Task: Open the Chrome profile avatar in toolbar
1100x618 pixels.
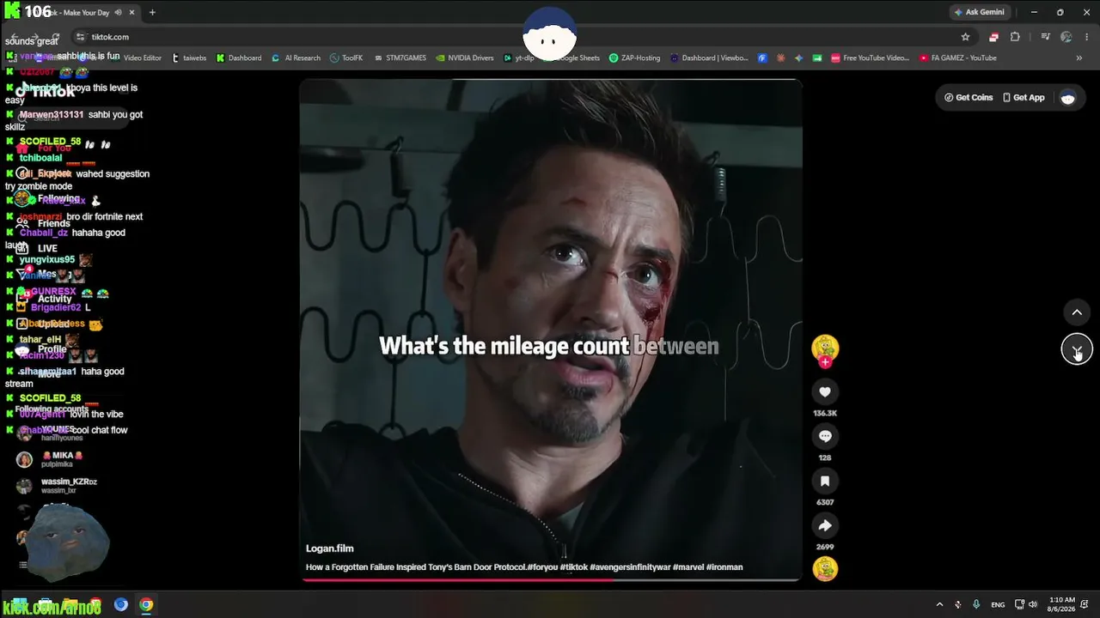Action: [1066, 37]
